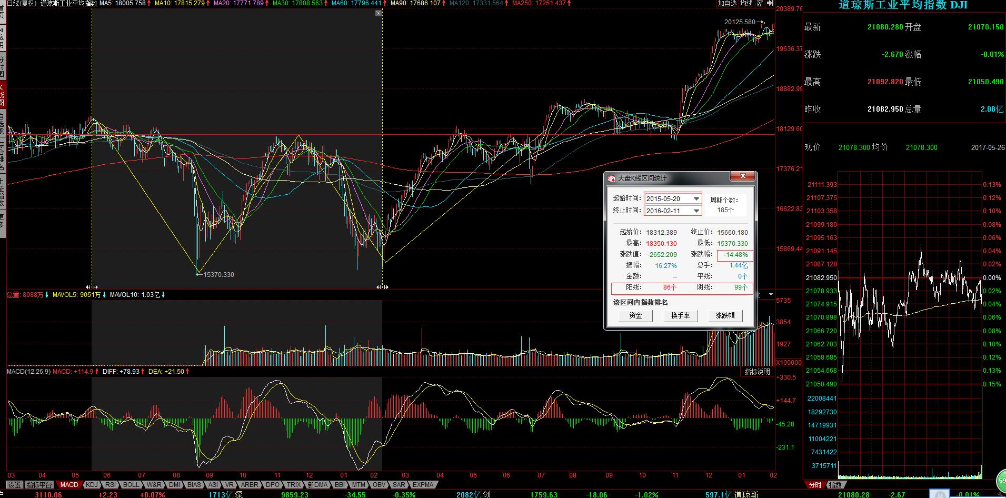
Task: Toggle the 均线 moving-average display
Action: click(x=746, y=4)
